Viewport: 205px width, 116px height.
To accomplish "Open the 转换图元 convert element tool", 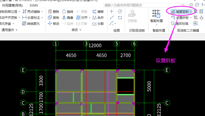I will pyautogui.click(x=31, y=24).
